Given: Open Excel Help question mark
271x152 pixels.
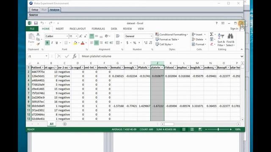Looking at the screenshot, I should coord(216,23).
